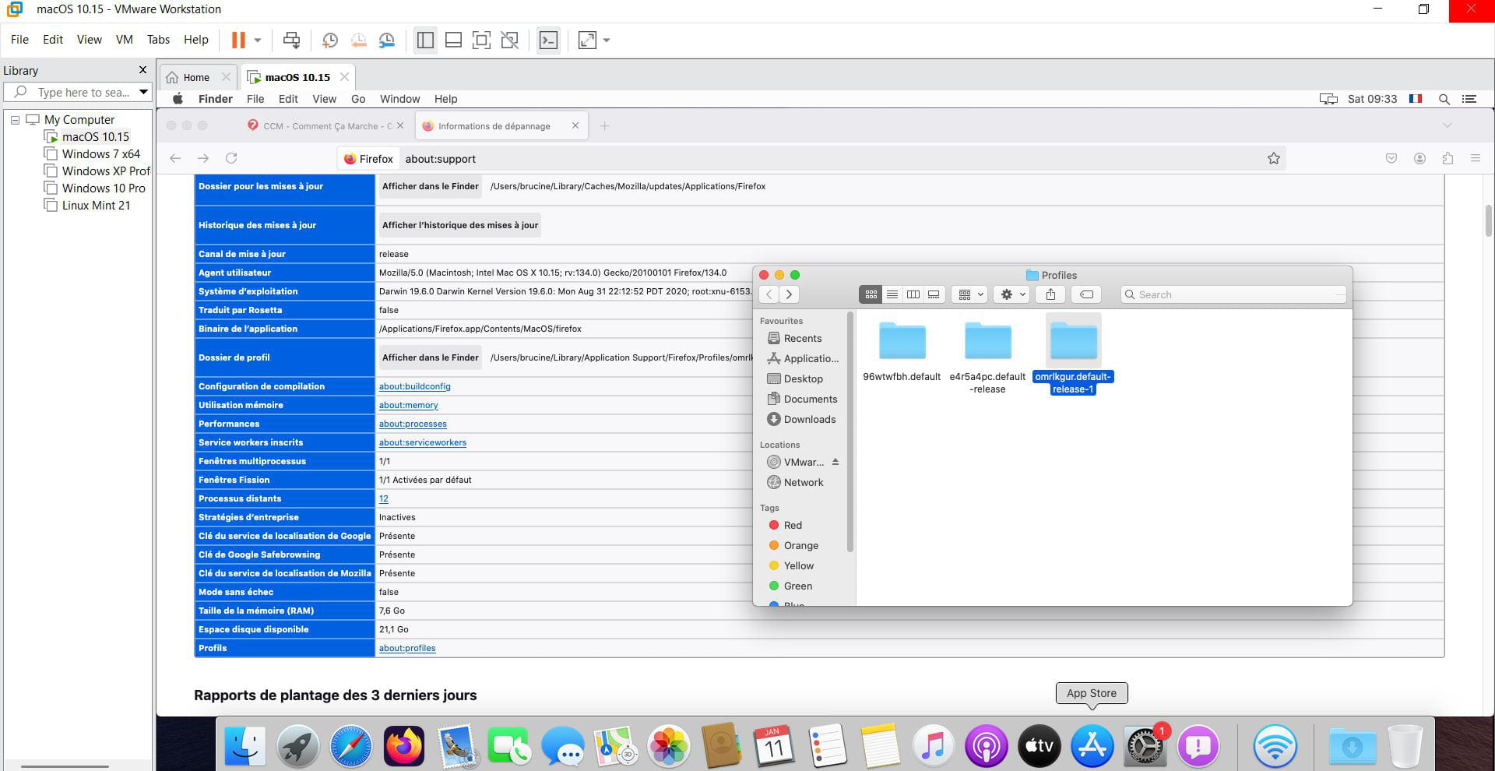Switch Finder to list view
The height and width of the screenshot is (771, 1495).
tap(892, 294)
